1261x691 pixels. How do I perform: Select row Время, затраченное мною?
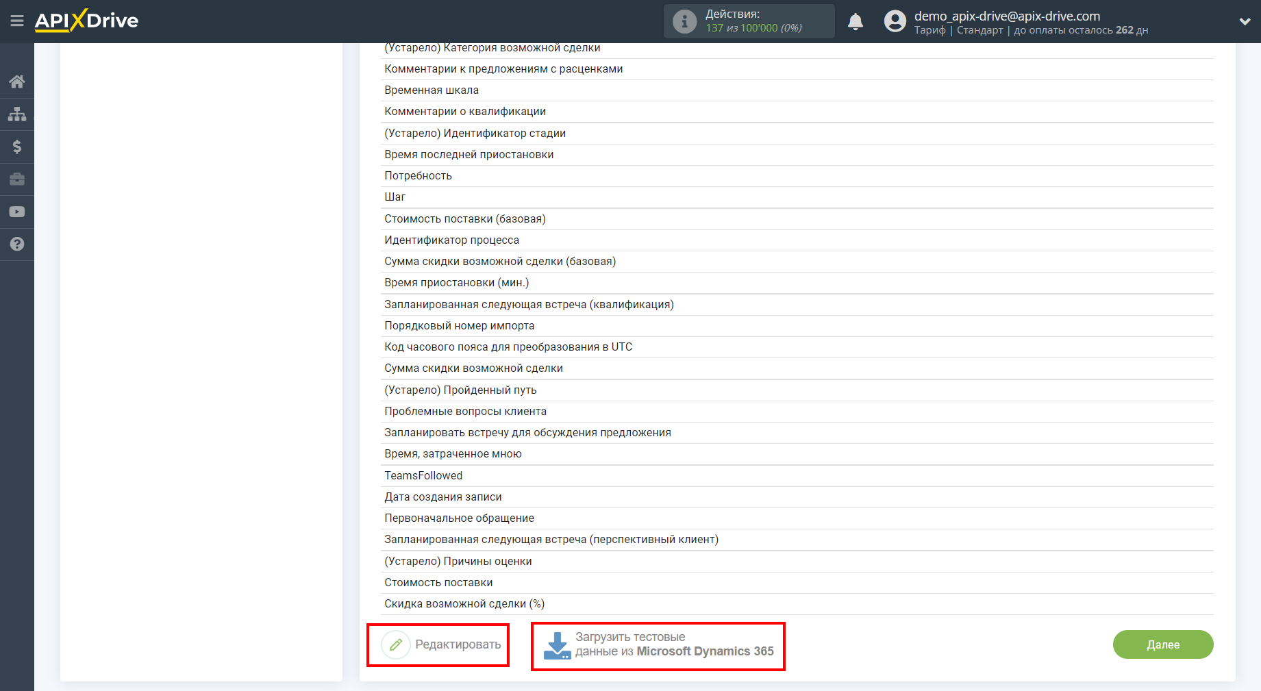(x=797, y=454)
